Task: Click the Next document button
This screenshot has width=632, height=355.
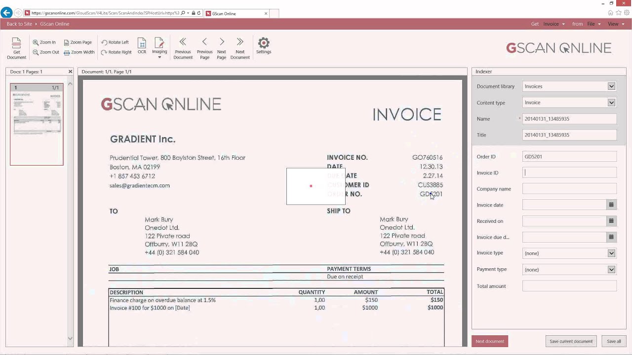Action: tap(490, 341)
